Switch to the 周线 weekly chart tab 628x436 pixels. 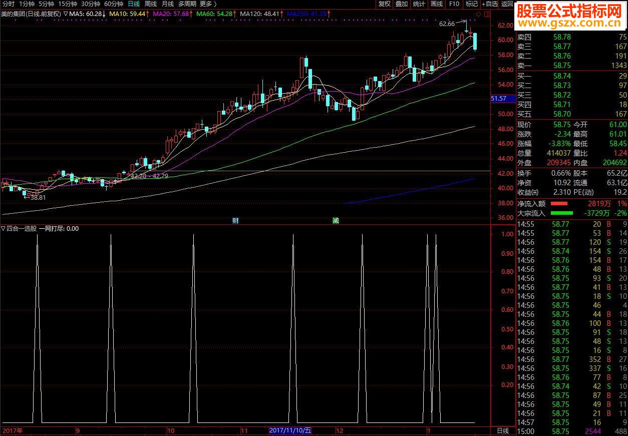coord(151,4)
